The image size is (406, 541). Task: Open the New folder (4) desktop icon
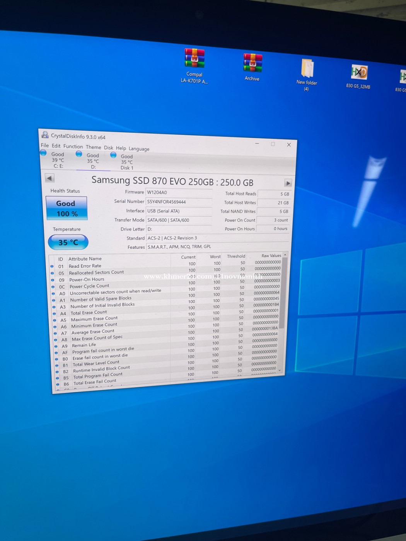pyautogui.click(x=307, y=75)
